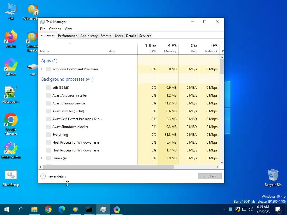Open Chrome from the taskbar
287x215 pixels.
pyautogui.click(x=48, y=209)
